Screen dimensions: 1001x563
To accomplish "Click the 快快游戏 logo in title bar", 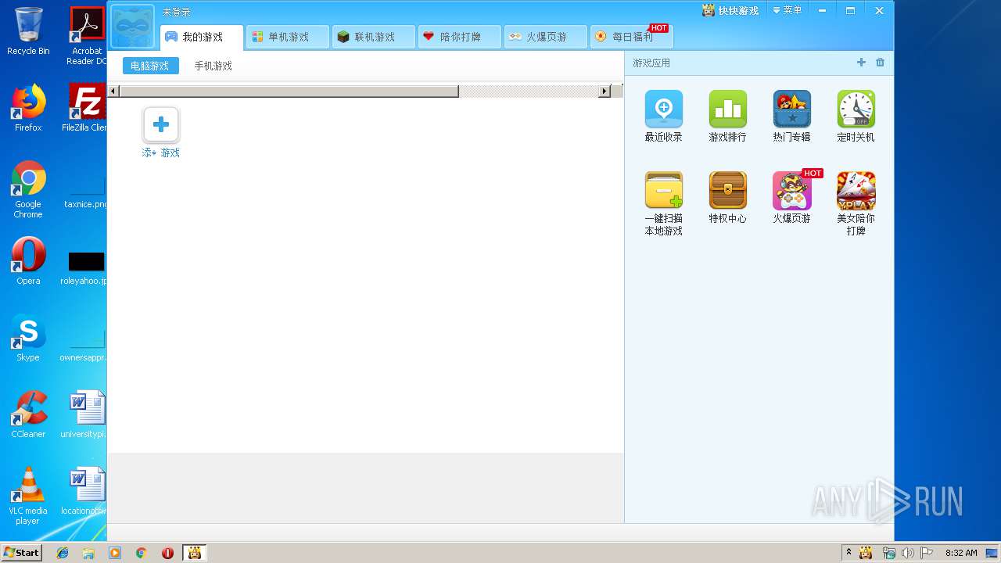I will [730, 10].
